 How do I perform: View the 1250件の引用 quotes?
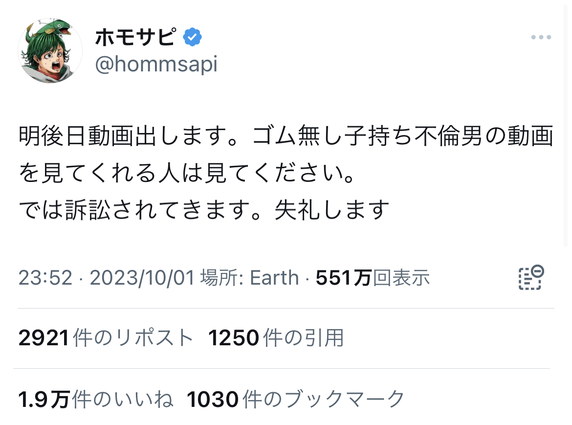coord(276,338)
